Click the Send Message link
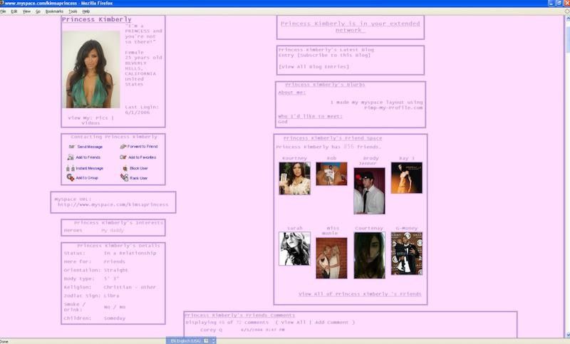 coord(90,147)
